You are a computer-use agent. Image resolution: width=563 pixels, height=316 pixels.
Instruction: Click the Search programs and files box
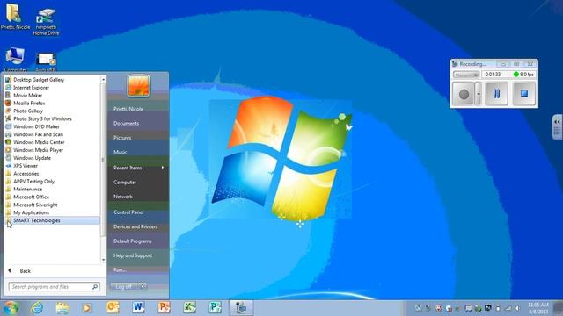pos(54,287)
